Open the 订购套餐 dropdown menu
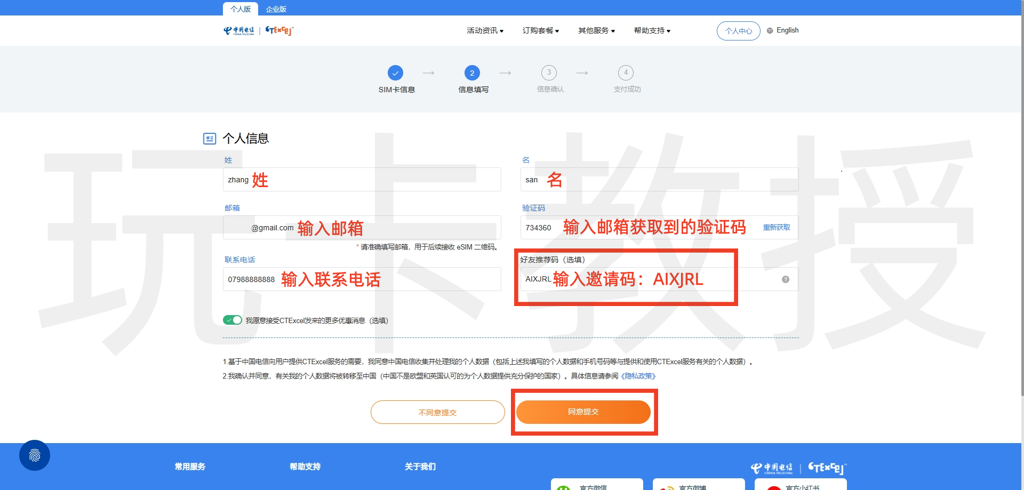Image resolution: width=1024 pixels, height=490 pixels. 540,31
